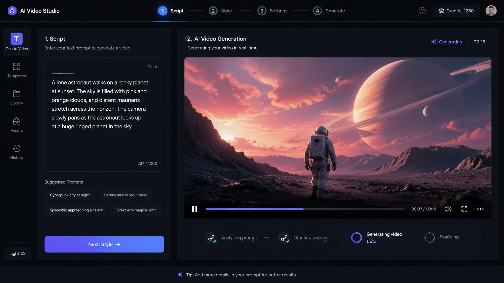Pick the Forest with magical light prompt
The image size is (504, 283).
pyautogui.click(x=136, y=210)
